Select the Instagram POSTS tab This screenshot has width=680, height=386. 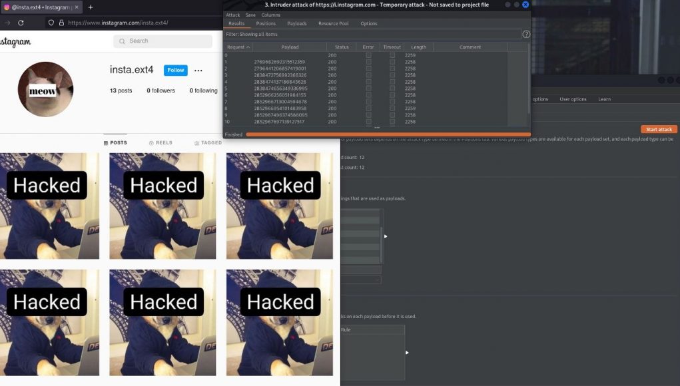click(x=115, y=142)
